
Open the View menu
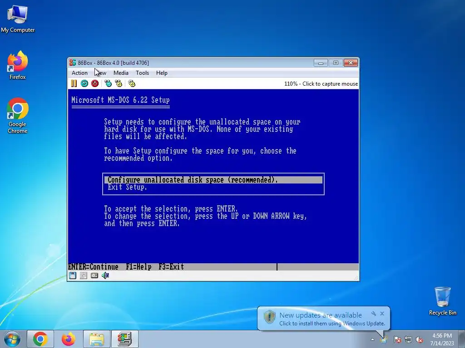click(x=101, y=73)
